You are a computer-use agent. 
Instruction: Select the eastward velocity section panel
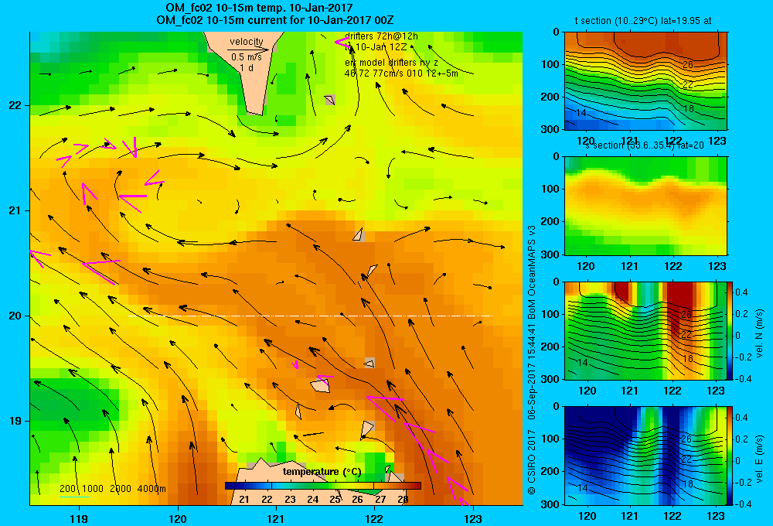point(645,455)
